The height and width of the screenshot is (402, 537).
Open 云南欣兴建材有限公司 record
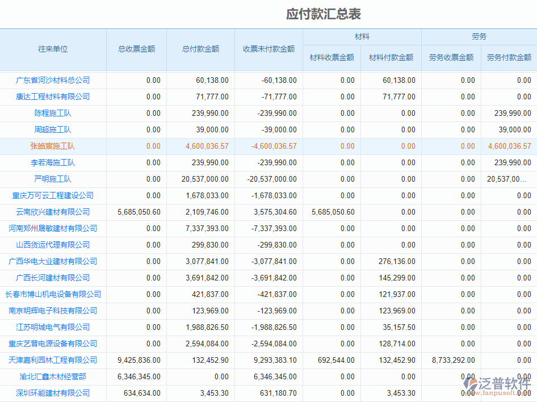(53, 212)
